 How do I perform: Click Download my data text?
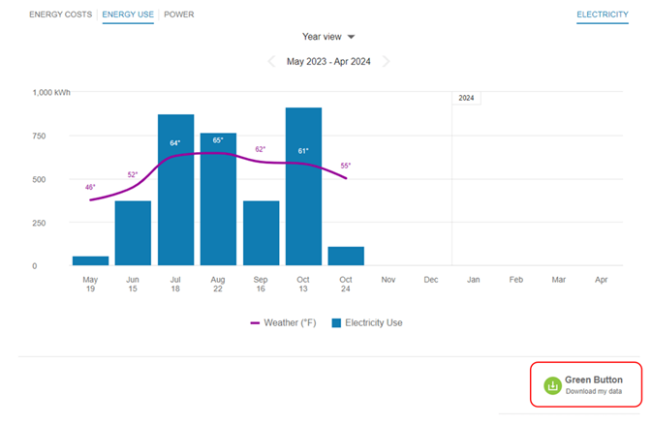(x=594, y=391)
